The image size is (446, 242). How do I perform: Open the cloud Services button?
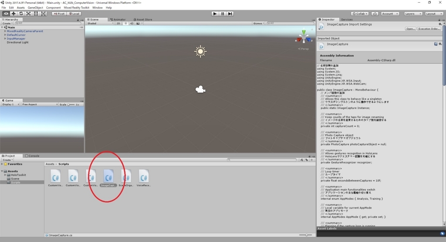375,14
